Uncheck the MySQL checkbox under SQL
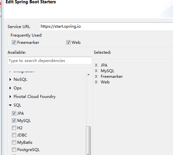173x155 pixels. pyautogui.click(x=14, y=121)
